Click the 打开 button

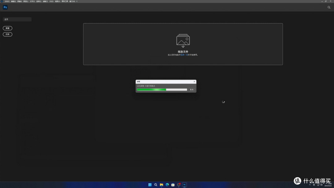pos(7,34)
